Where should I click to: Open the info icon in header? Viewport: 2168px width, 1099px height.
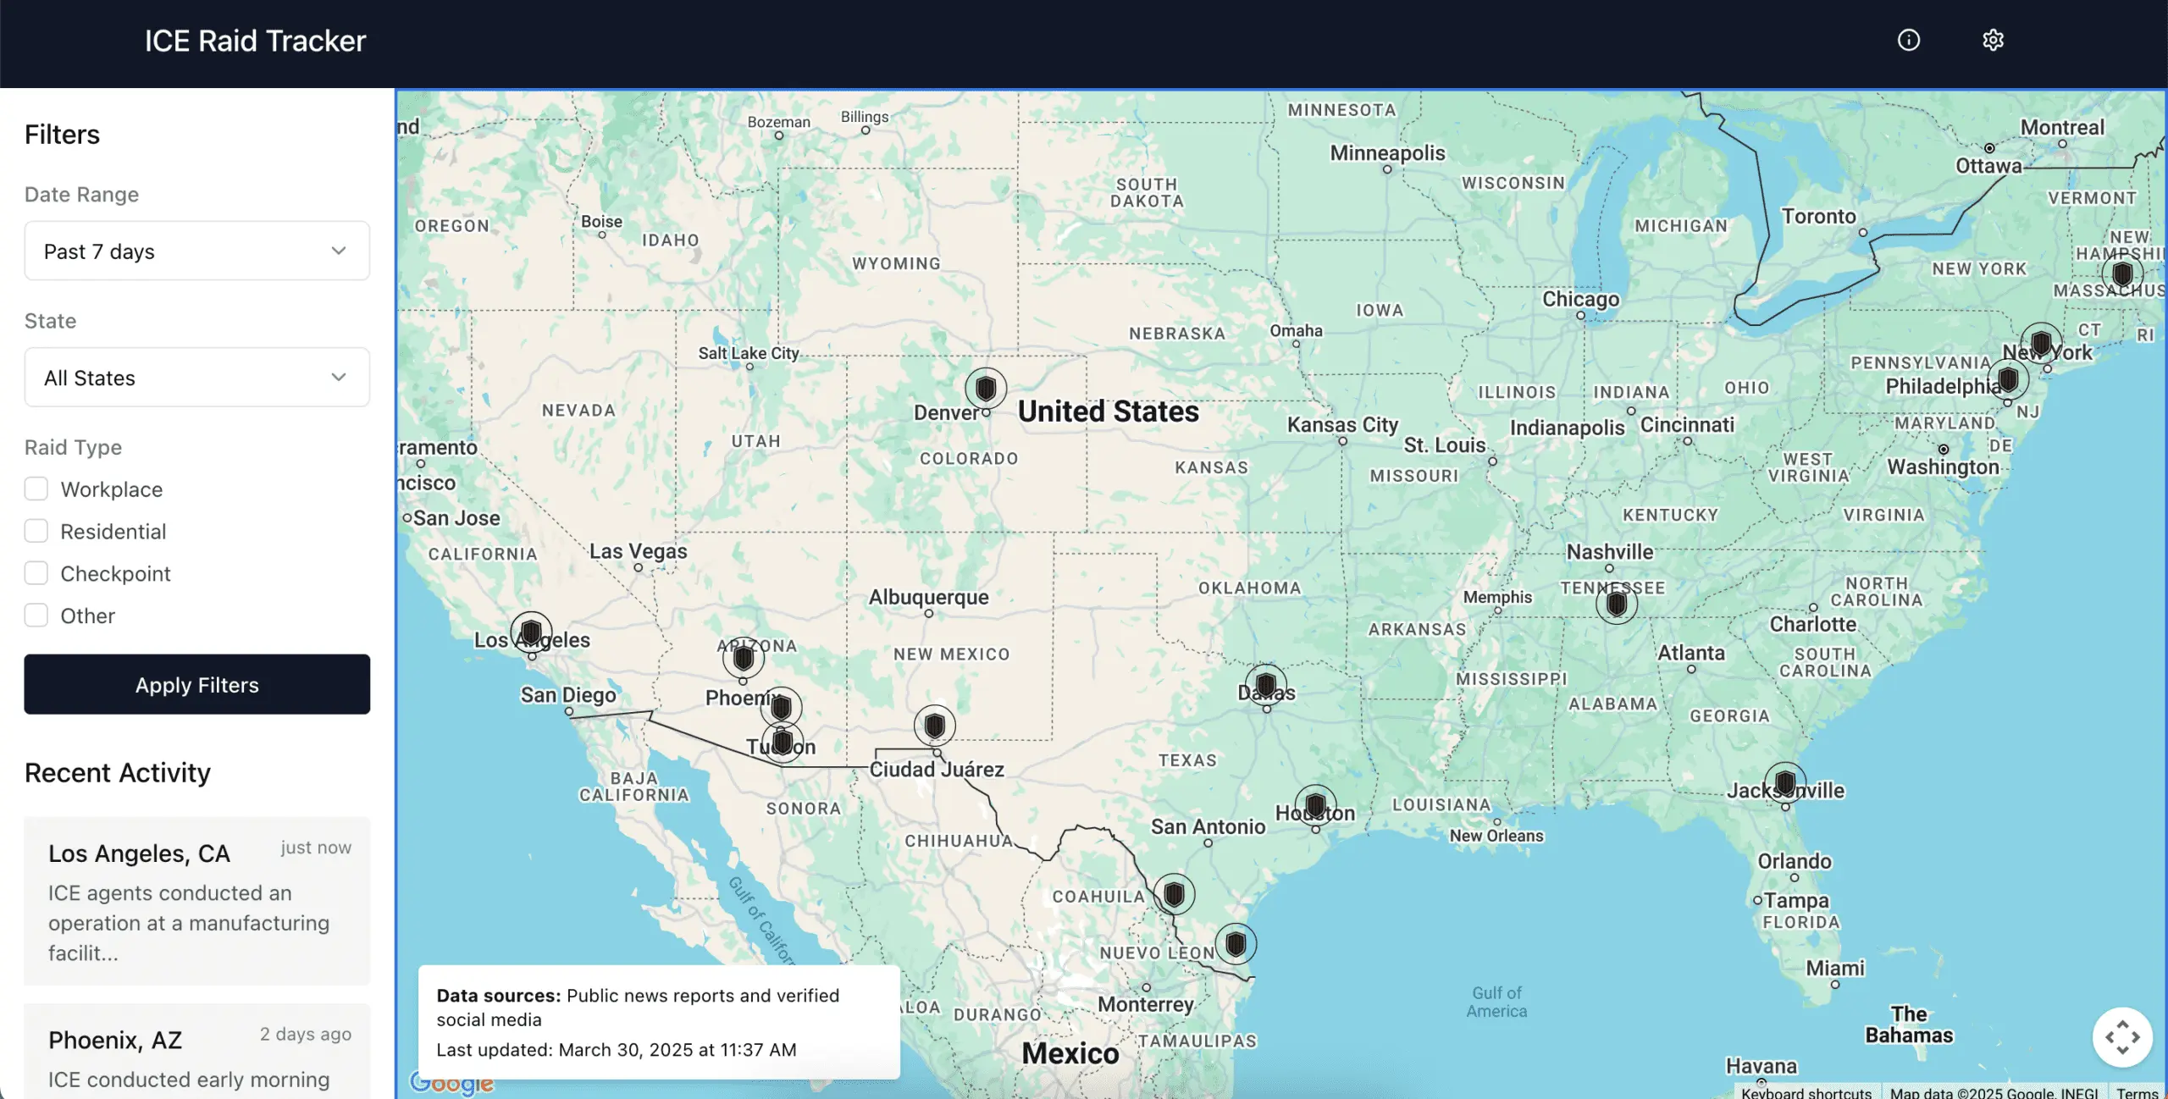[1908, 40]
